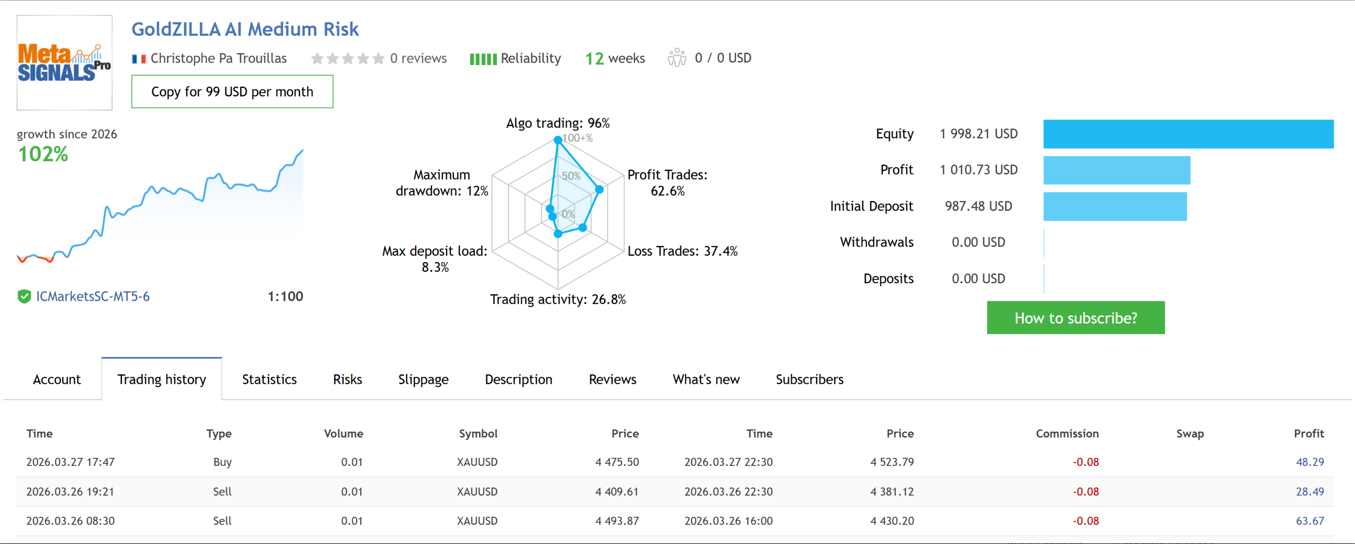Click the Profit Trades radar point

point(599,189)
